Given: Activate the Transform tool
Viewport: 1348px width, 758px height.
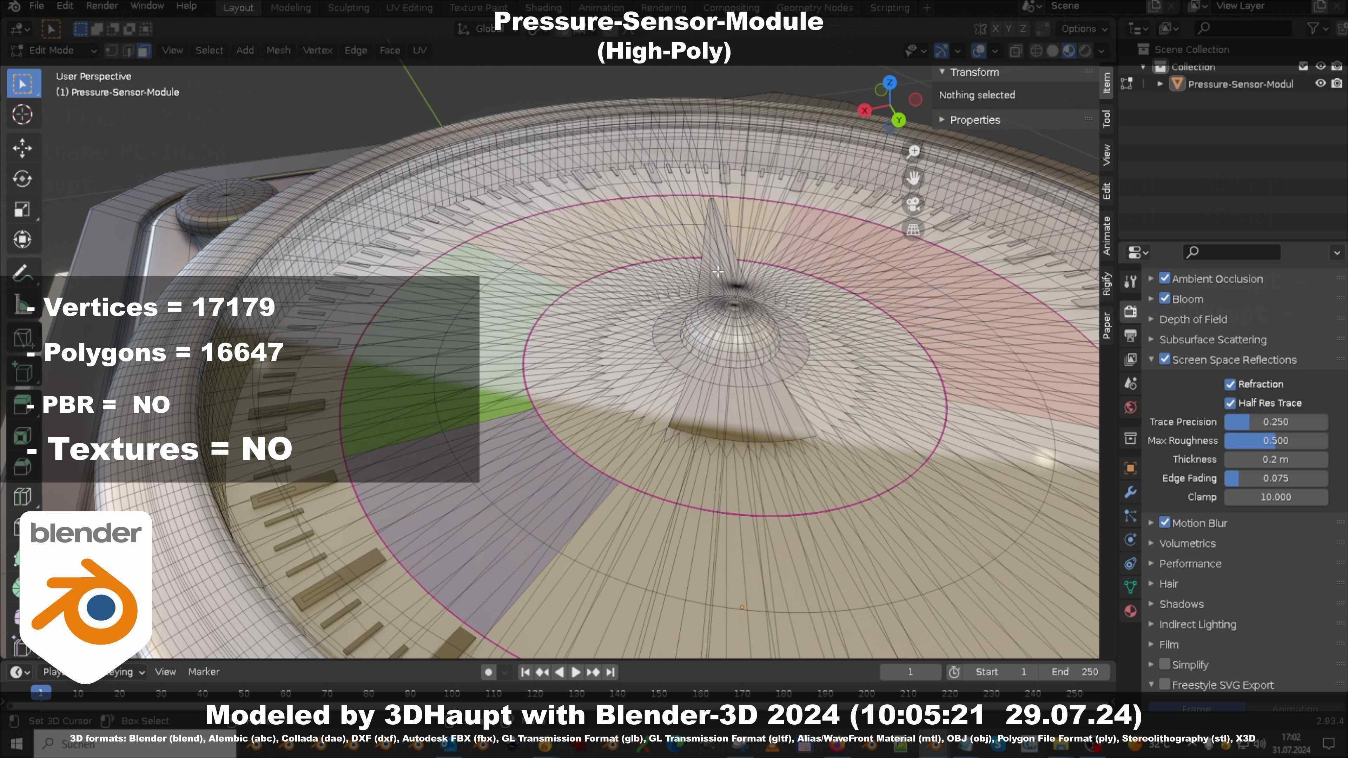Looking at the screenshot, I should click(22, 240).
